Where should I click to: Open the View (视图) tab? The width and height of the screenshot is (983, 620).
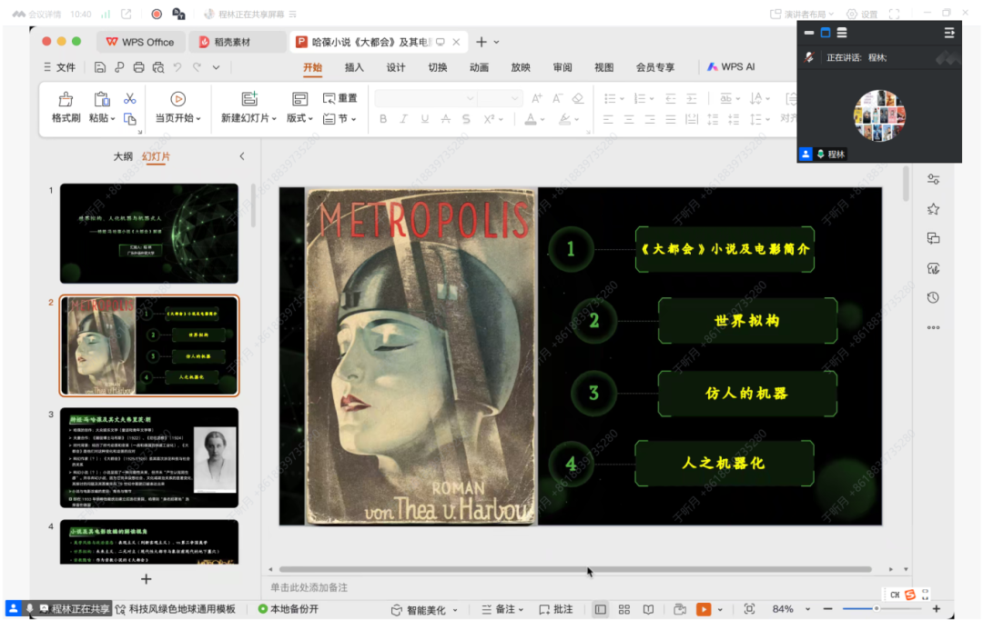click(x=603, y=67)
